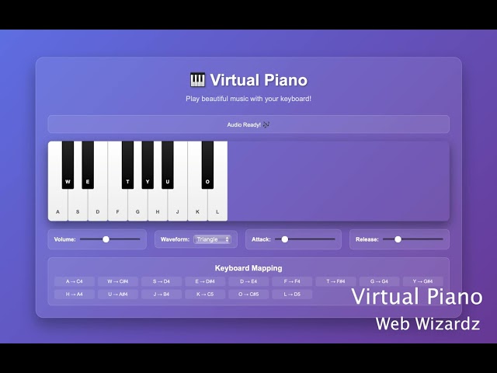This screenshot has width=497, height=373.
Task: Click the 'U → A#4' mapping chip
Action: click(117, 295)
